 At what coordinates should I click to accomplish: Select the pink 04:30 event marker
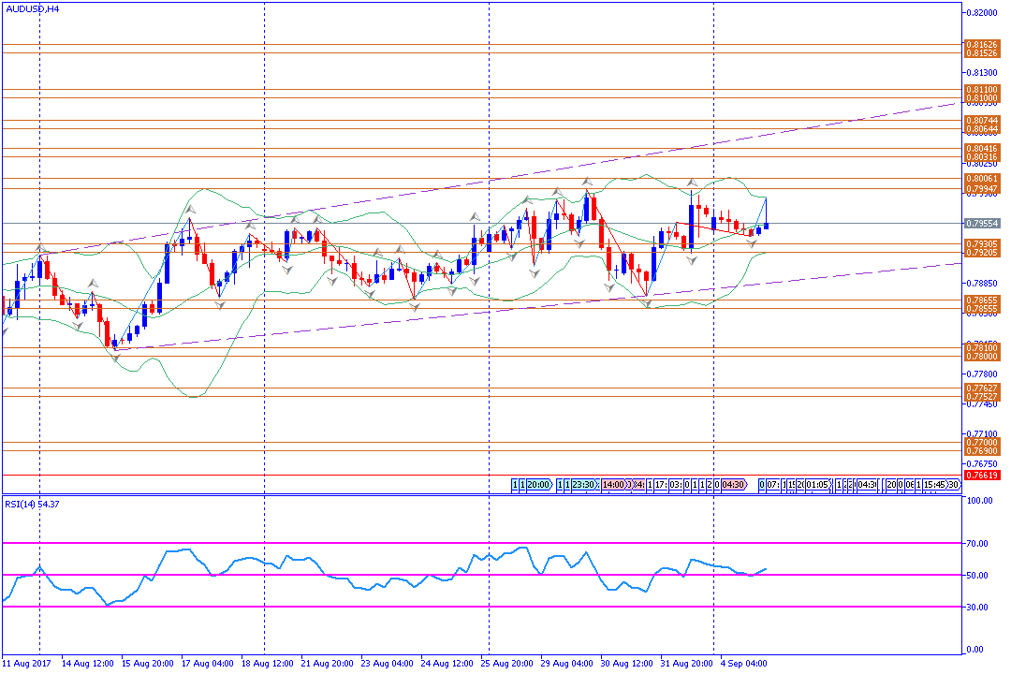(x=733, y=485)
